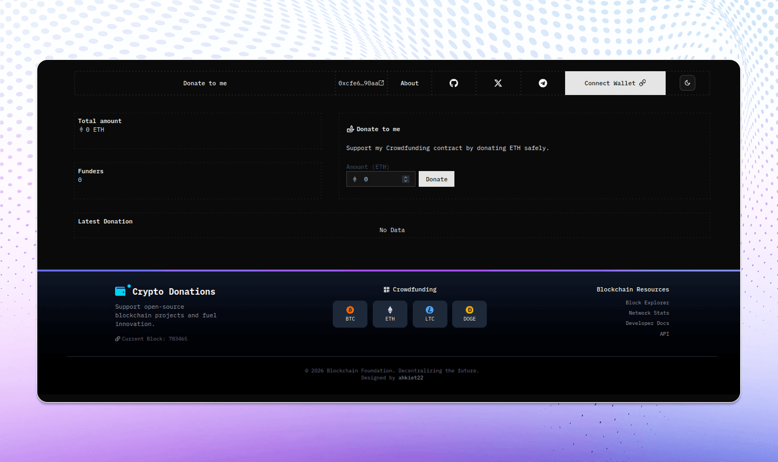Click the Crowdfunding footer heading
The height and width of the screenshot is (462, 778).
coord(414,290)
